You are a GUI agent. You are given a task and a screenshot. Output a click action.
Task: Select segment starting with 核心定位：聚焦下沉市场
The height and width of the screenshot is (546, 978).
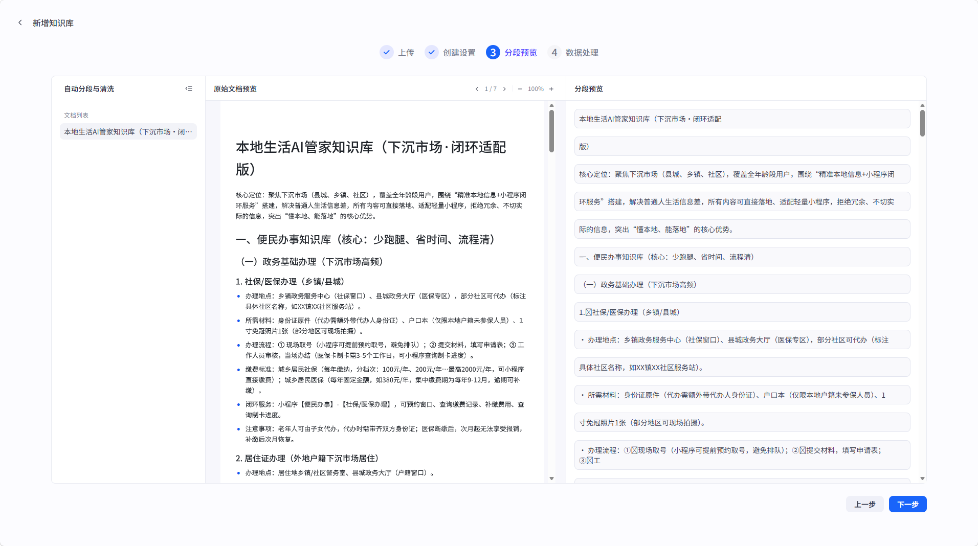[x=742, y=174]
